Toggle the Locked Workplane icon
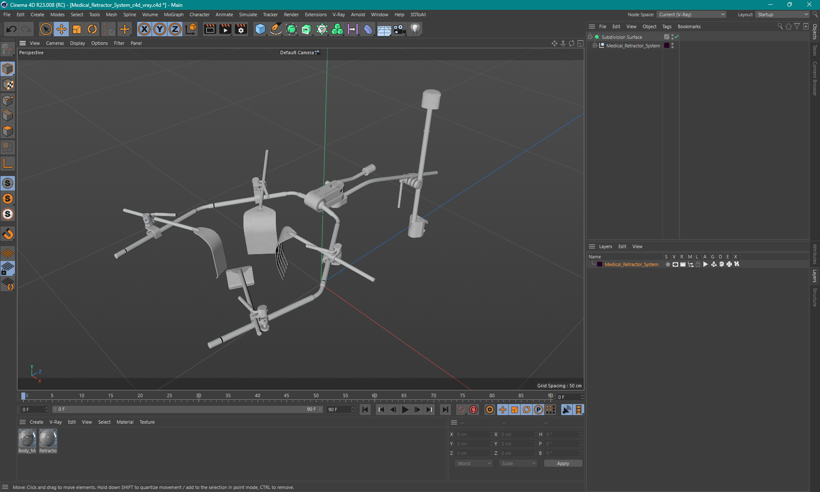 click(8, 269)
